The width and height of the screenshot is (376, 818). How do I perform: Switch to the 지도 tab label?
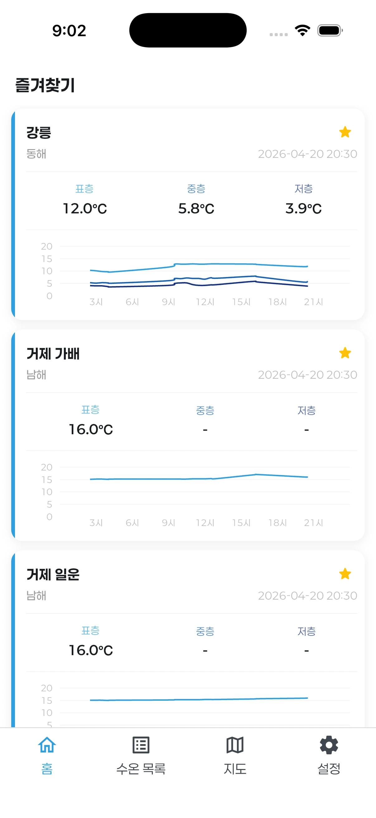pos(235,769)
